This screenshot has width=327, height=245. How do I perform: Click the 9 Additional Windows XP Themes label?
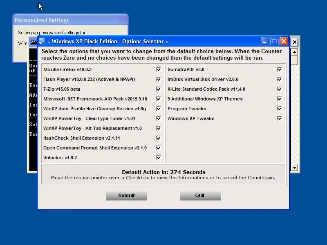pos(205,99)
